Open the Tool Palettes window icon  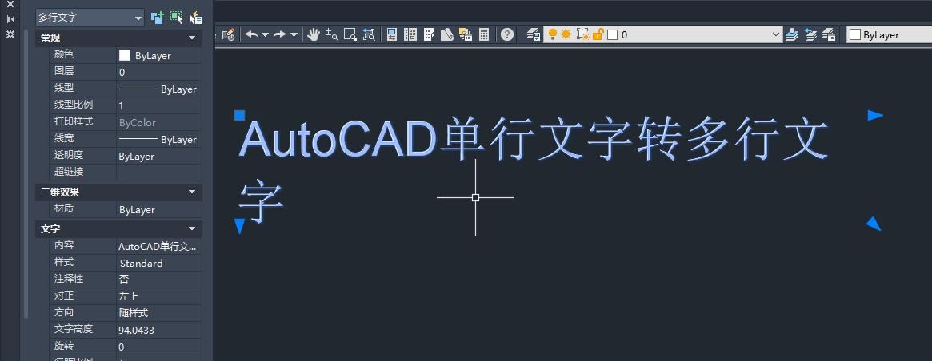coord(429,34)
